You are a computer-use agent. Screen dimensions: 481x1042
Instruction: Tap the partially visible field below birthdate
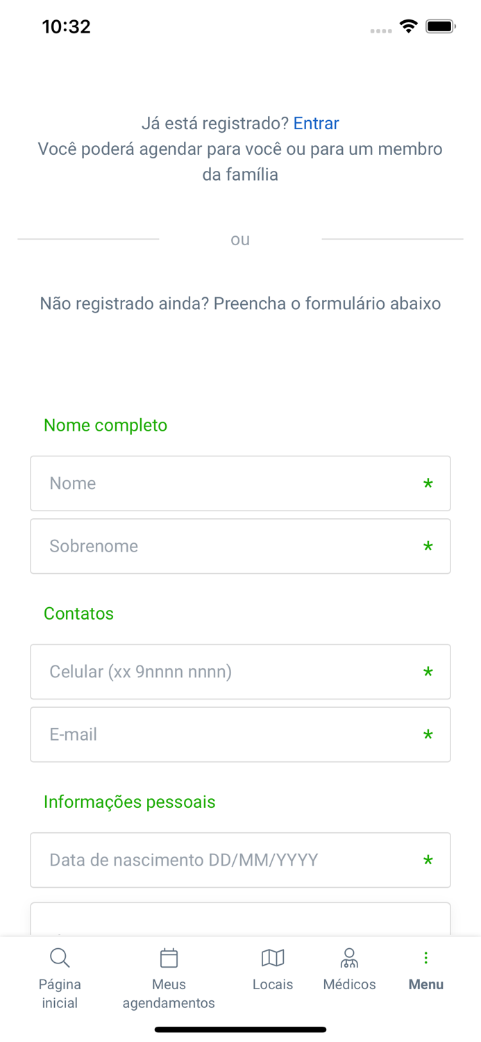[x=240, y=918]
